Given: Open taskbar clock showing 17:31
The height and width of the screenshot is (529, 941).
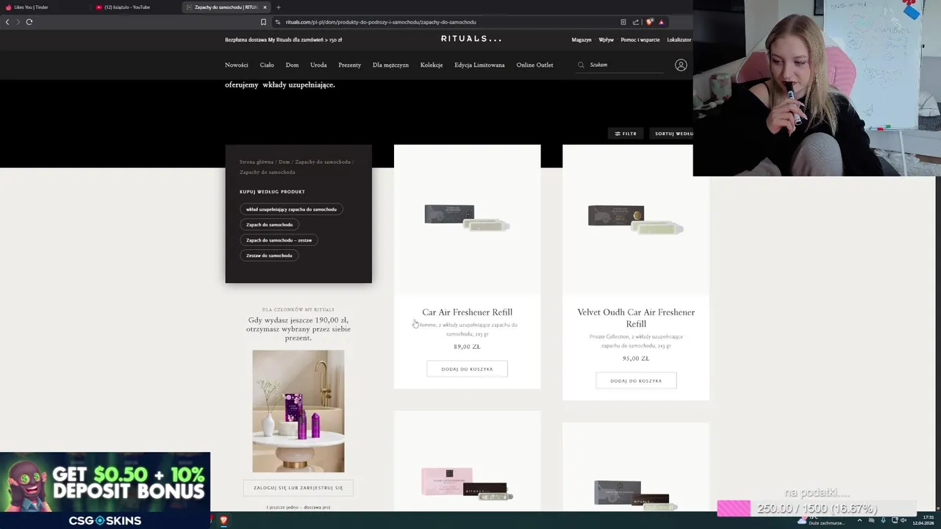Looking at the screenshot, I should pos(923,520).
